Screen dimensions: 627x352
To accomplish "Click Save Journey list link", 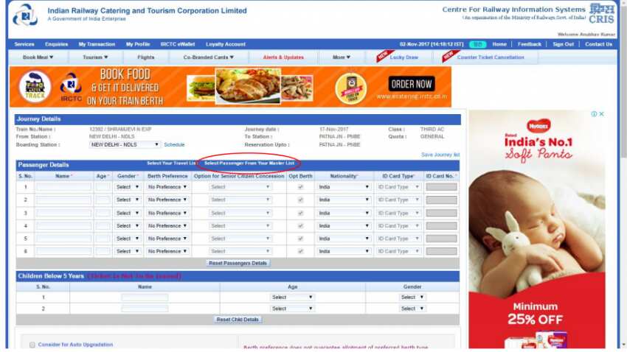I will [x=440, y=155].
